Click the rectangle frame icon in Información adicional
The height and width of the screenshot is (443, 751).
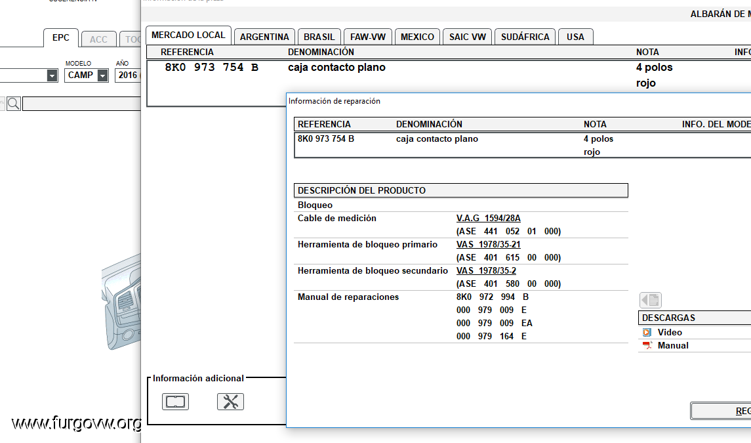pyautogui.click(x=175, y=402)
